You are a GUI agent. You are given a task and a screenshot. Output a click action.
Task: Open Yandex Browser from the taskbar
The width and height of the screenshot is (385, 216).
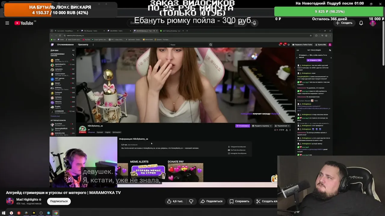(11, 213)
